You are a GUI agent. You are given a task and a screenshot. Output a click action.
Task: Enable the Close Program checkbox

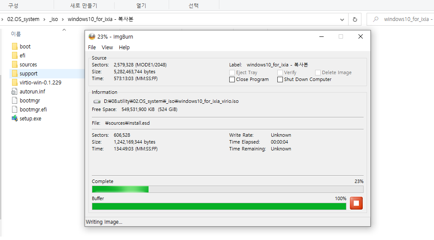(232, 80)
